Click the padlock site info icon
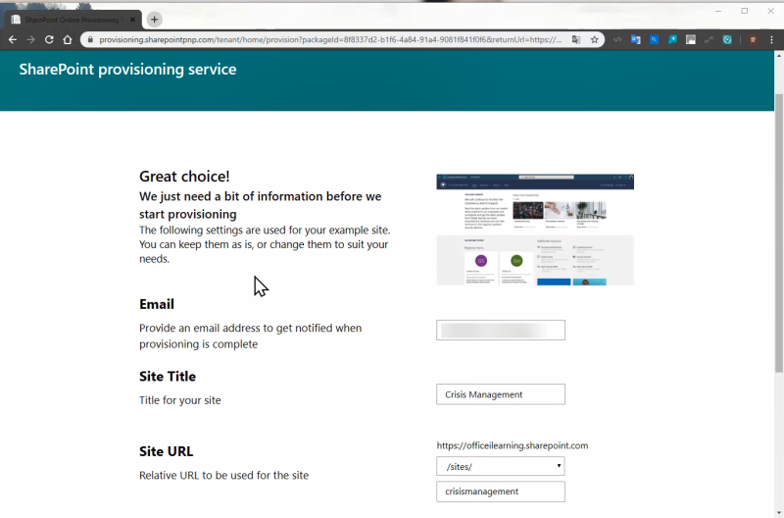The height and width of the screenshot is (518, 784). (x=90, y=39)
